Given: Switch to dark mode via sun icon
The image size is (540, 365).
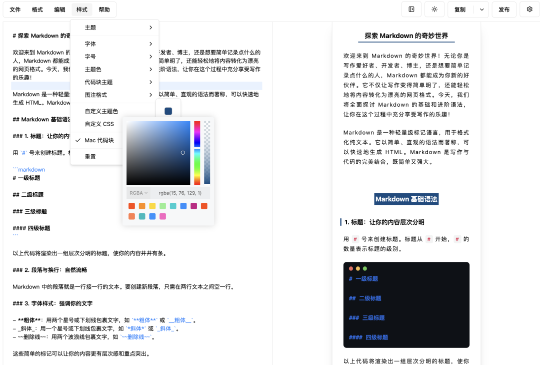Looking at the screenshot, I should pos(434,9).
